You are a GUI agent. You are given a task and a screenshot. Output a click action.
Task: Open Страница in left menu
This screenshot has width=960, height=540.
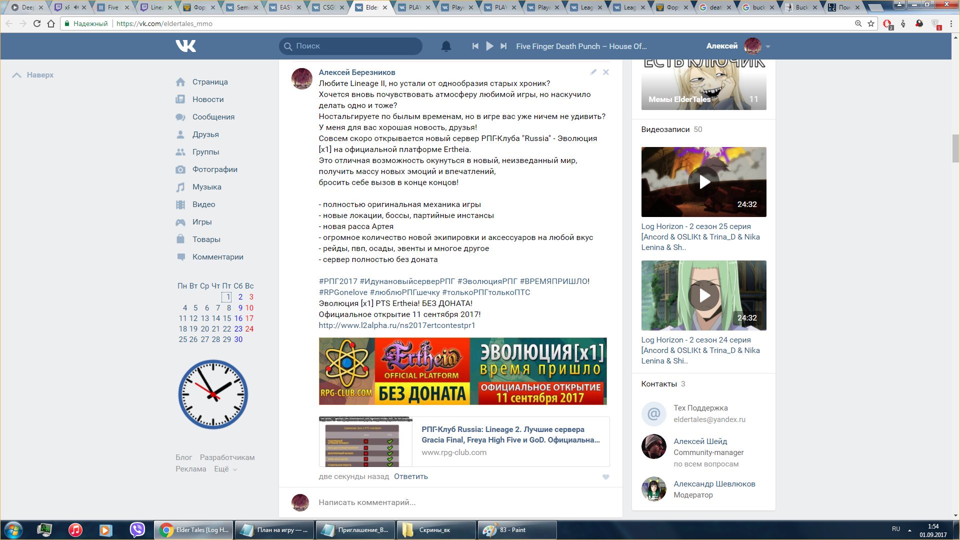pos(209,82)
